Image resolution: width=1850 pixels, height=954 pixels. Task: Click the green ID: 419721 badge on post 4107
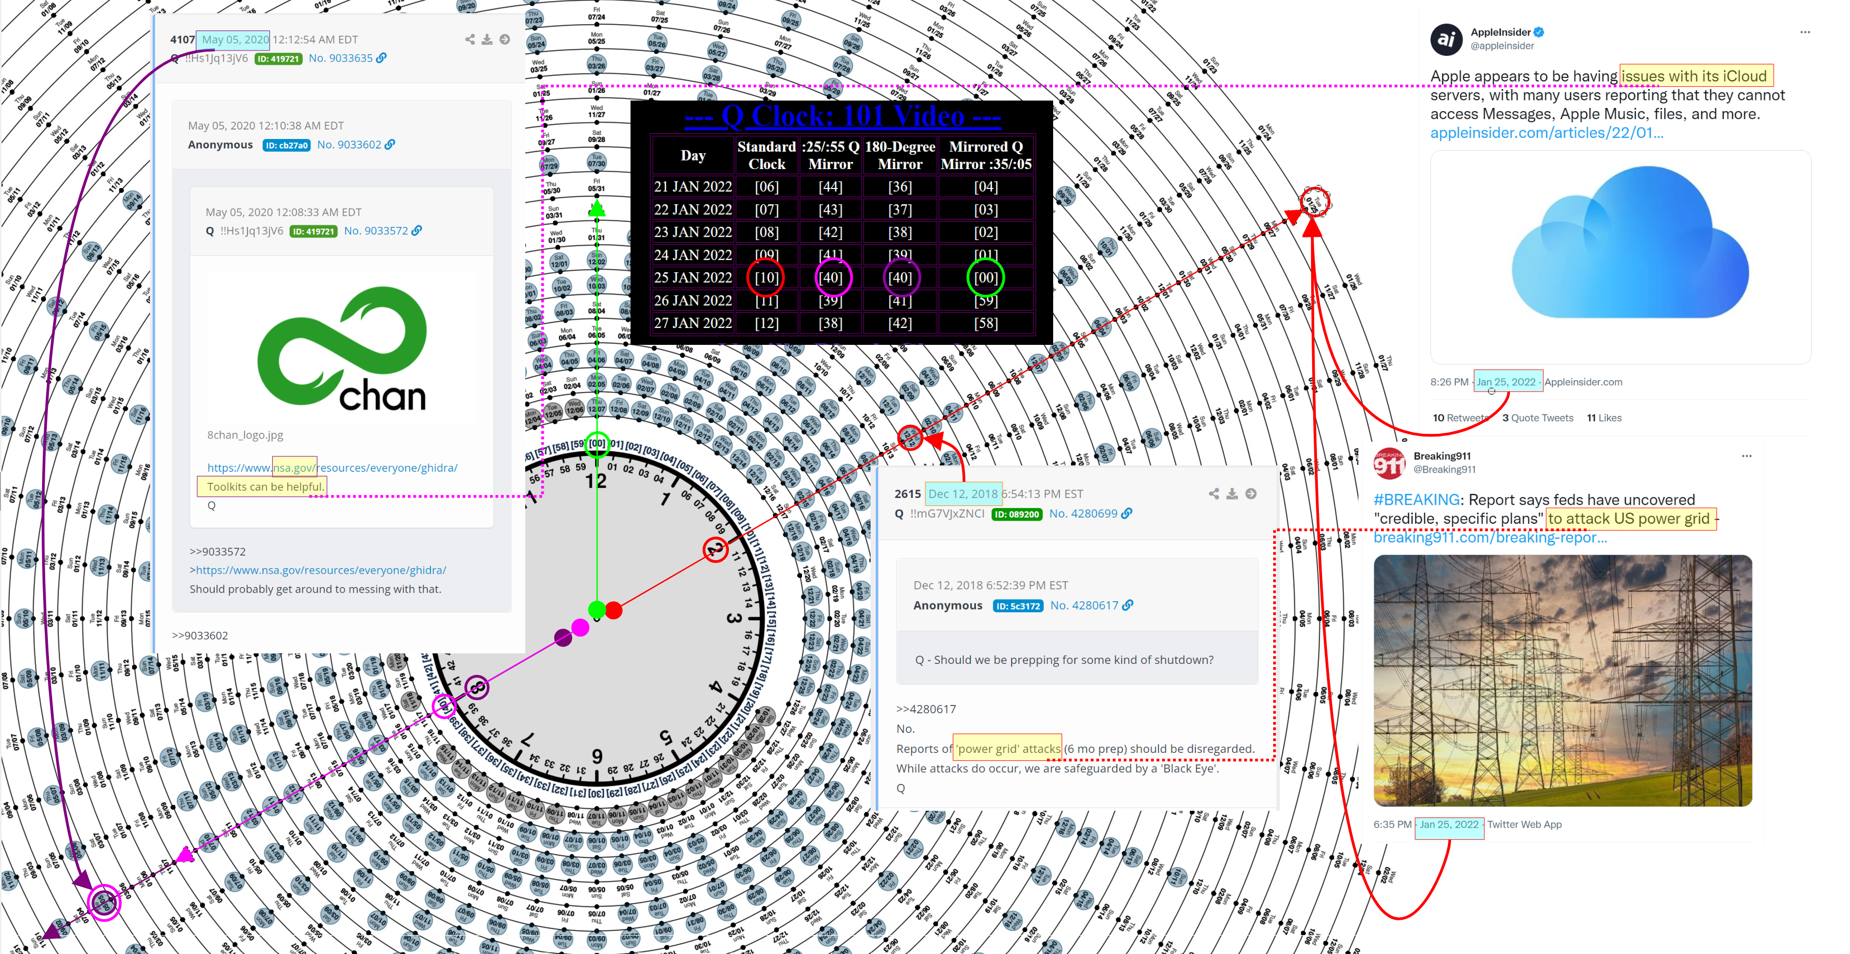(x=278, y=59)
